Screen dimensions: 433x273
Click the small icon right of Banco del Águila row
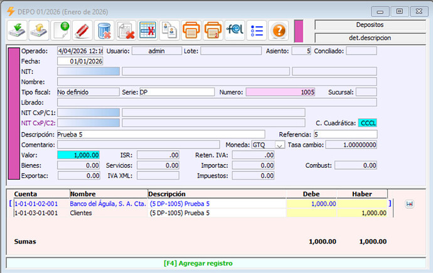tap(410, 204)
